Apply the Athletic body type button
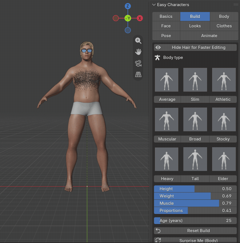This screenshot has height=243, width=240. pos(223,99)
